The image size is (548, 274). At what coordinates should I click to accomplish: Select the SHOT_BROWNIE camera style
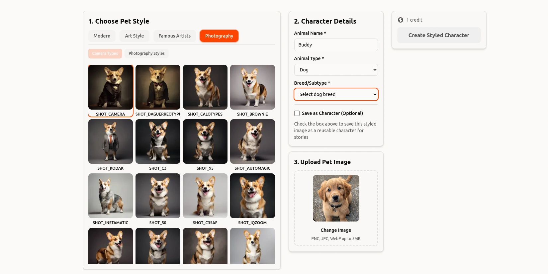[252, 87]
